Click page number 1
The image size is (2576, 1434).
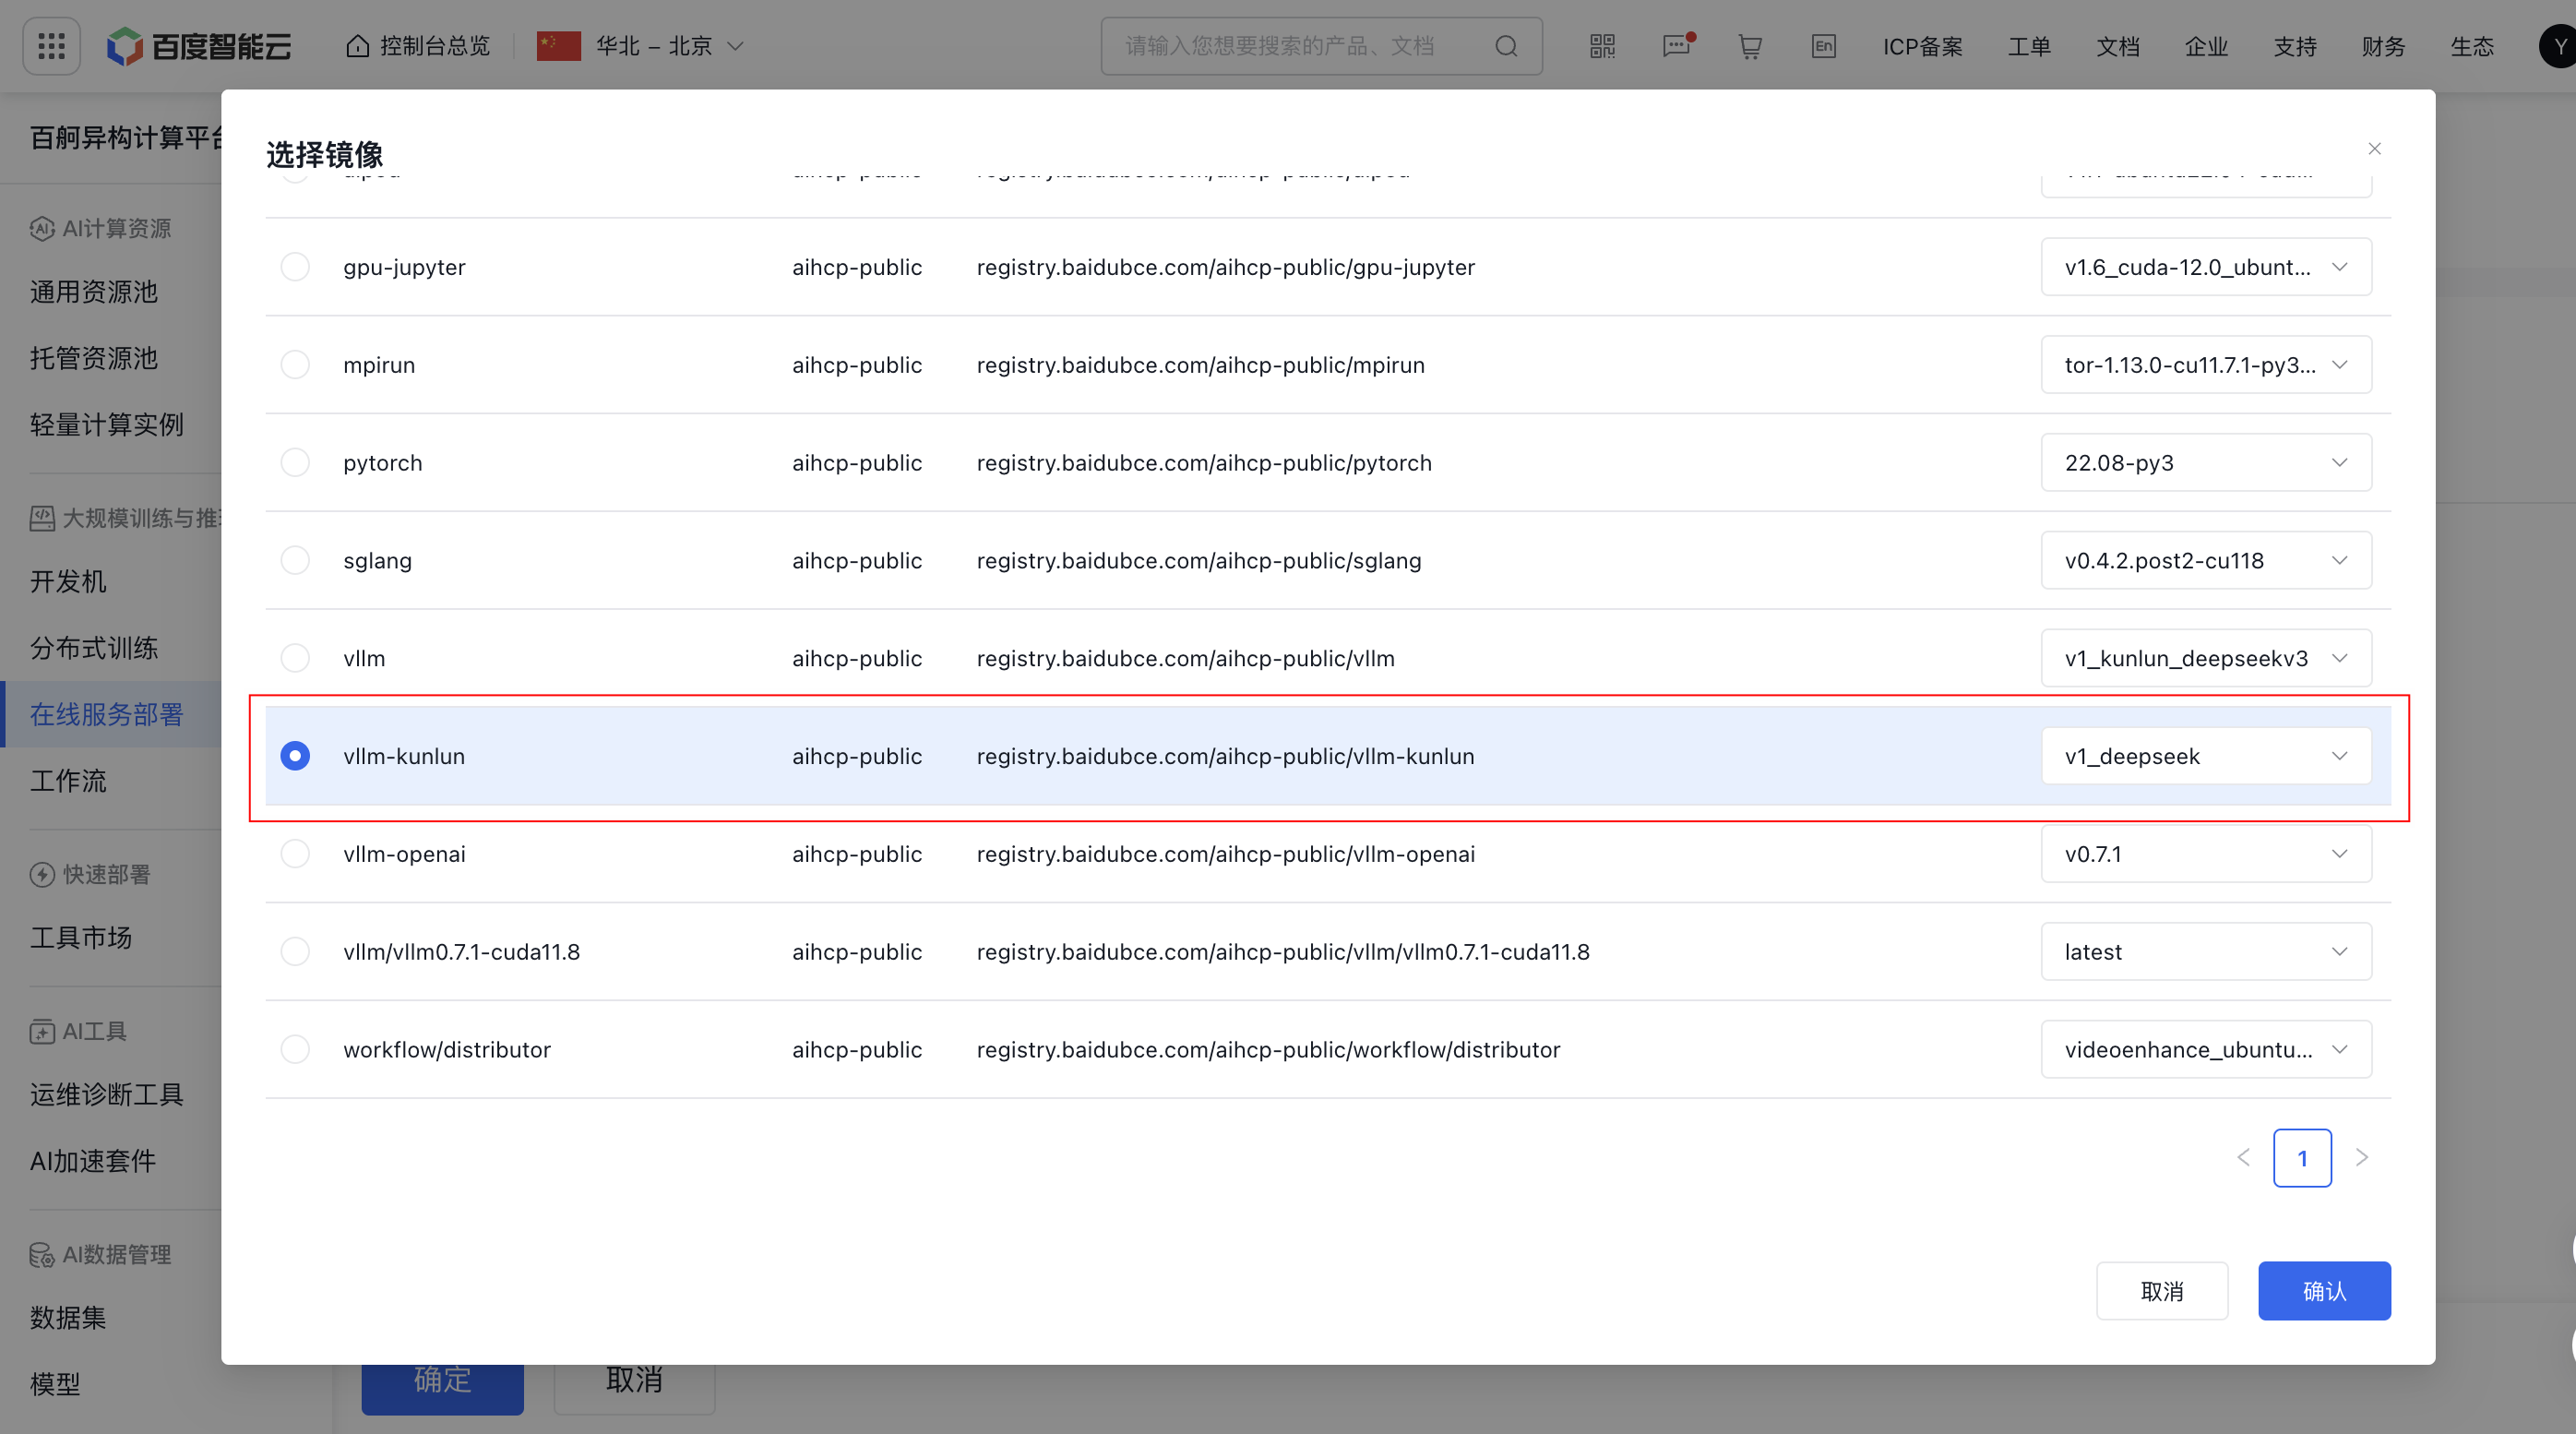(x=2302, y=1157)
